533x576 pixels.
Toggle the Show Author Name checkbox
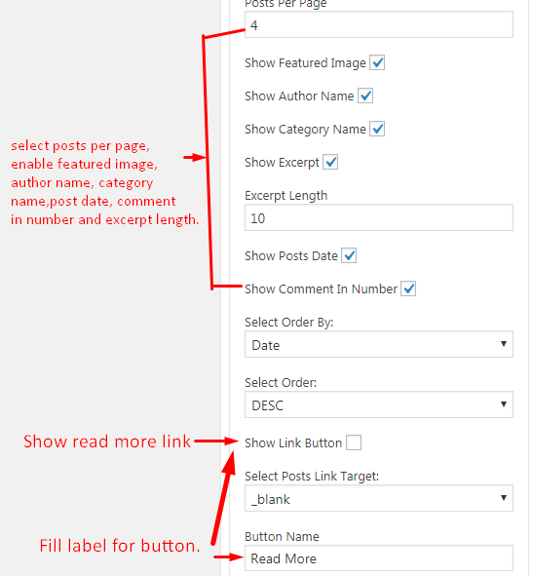click(365, 96)
